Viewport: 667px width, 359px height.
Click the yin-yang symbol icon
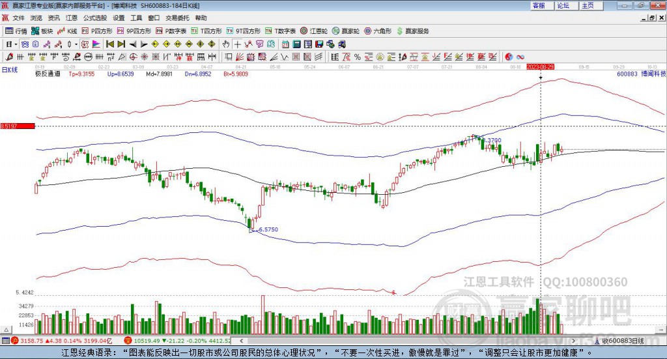[509, 57]
